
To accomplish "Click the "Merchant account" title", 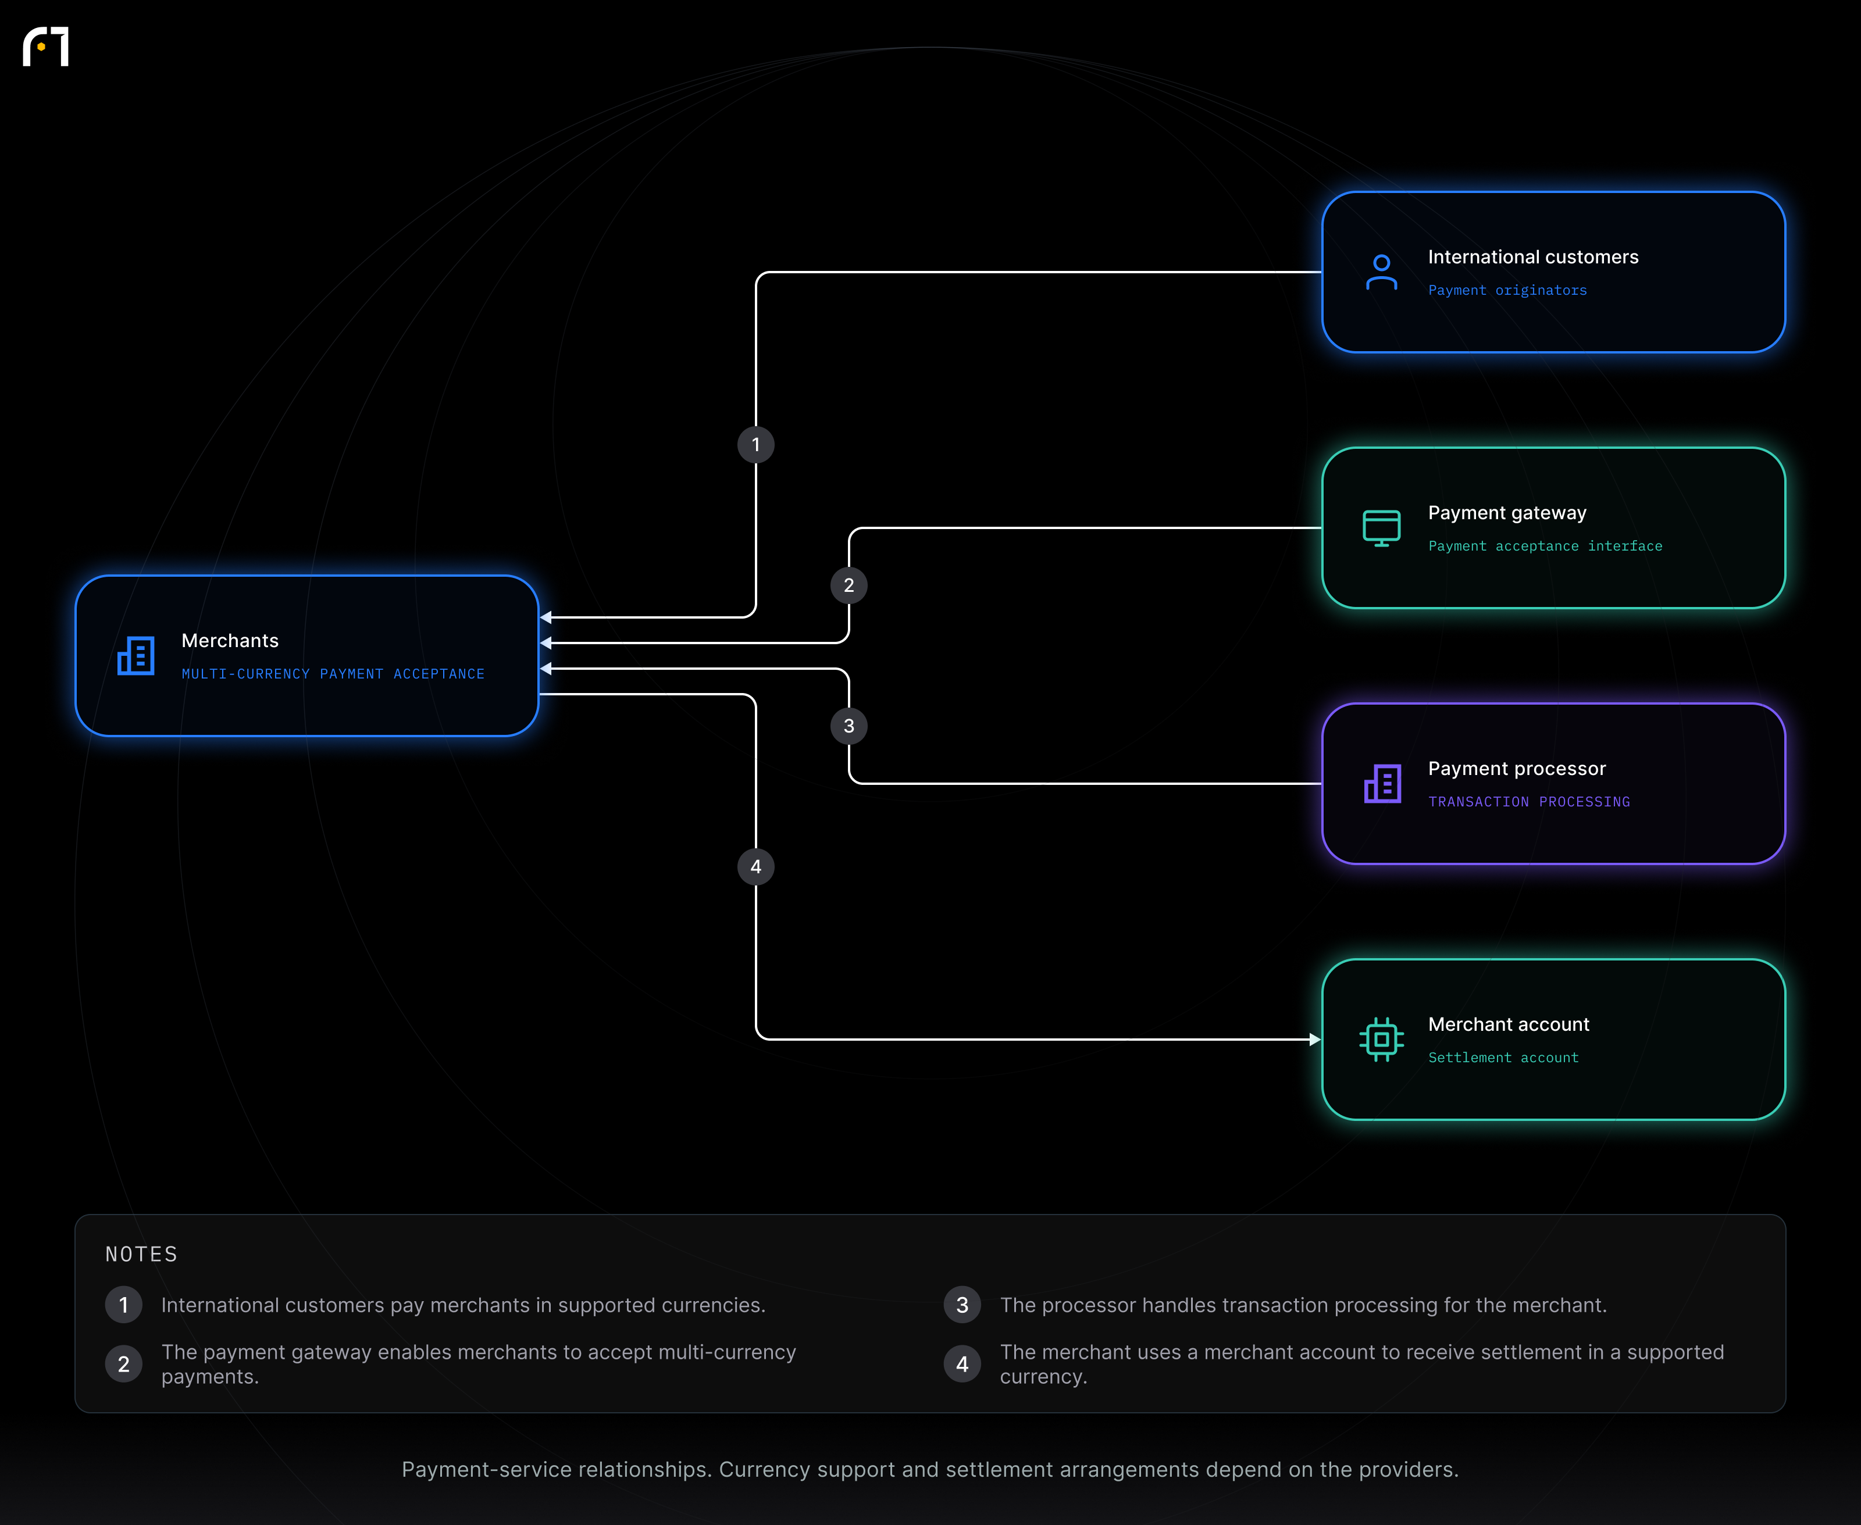I will (1509, 1024).
